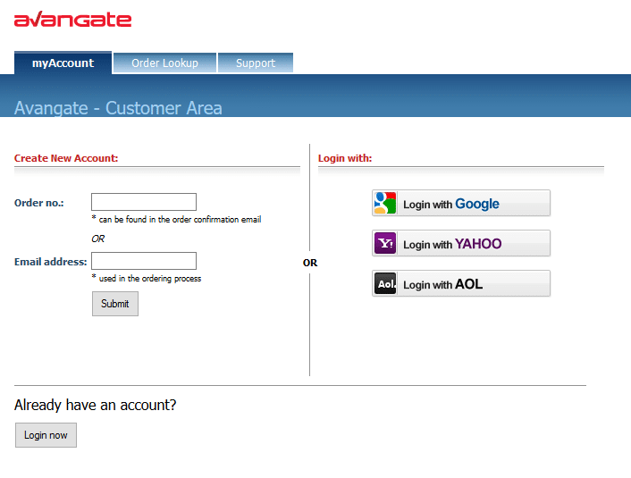Image resolution: width=631 pixels, height=478 pixels.
Task: Go to the Support tab
Action: pos(256,63)
